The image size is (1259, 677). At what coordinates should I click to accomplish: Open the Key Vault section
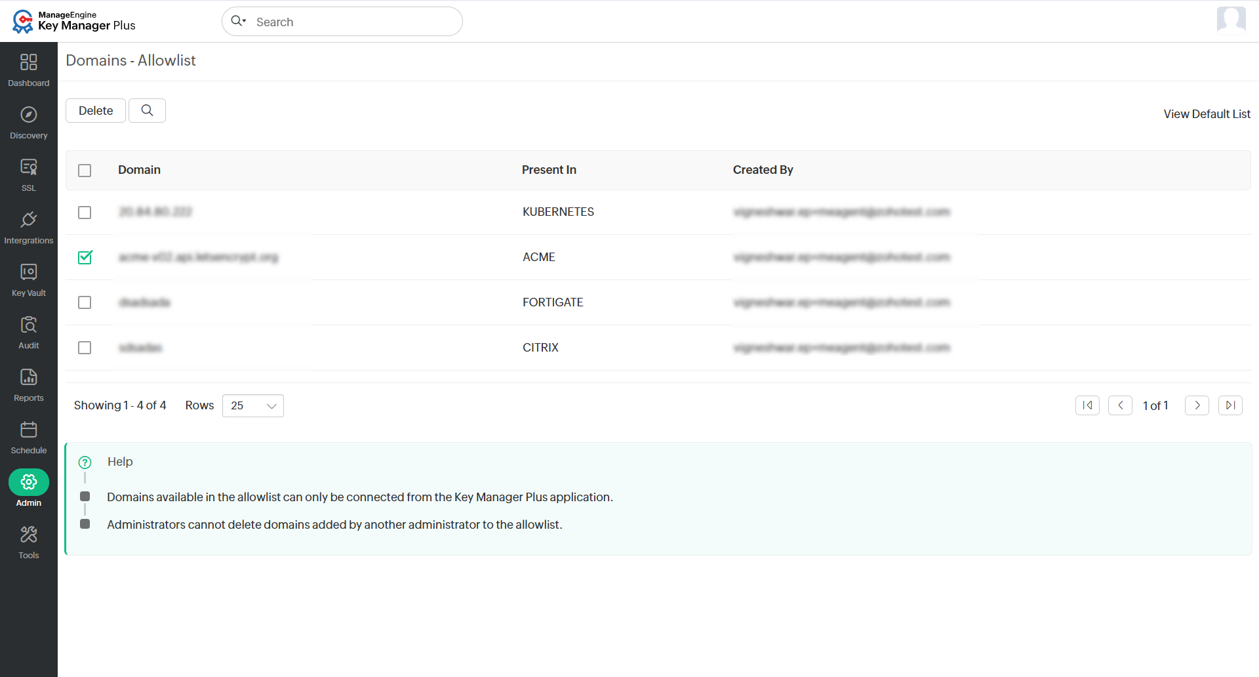point(29,279)
